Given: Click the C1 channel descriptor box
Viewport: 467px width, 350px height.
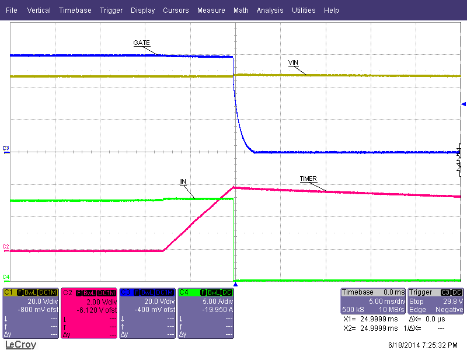Looking at the screenshot, I should coord(31,312).
